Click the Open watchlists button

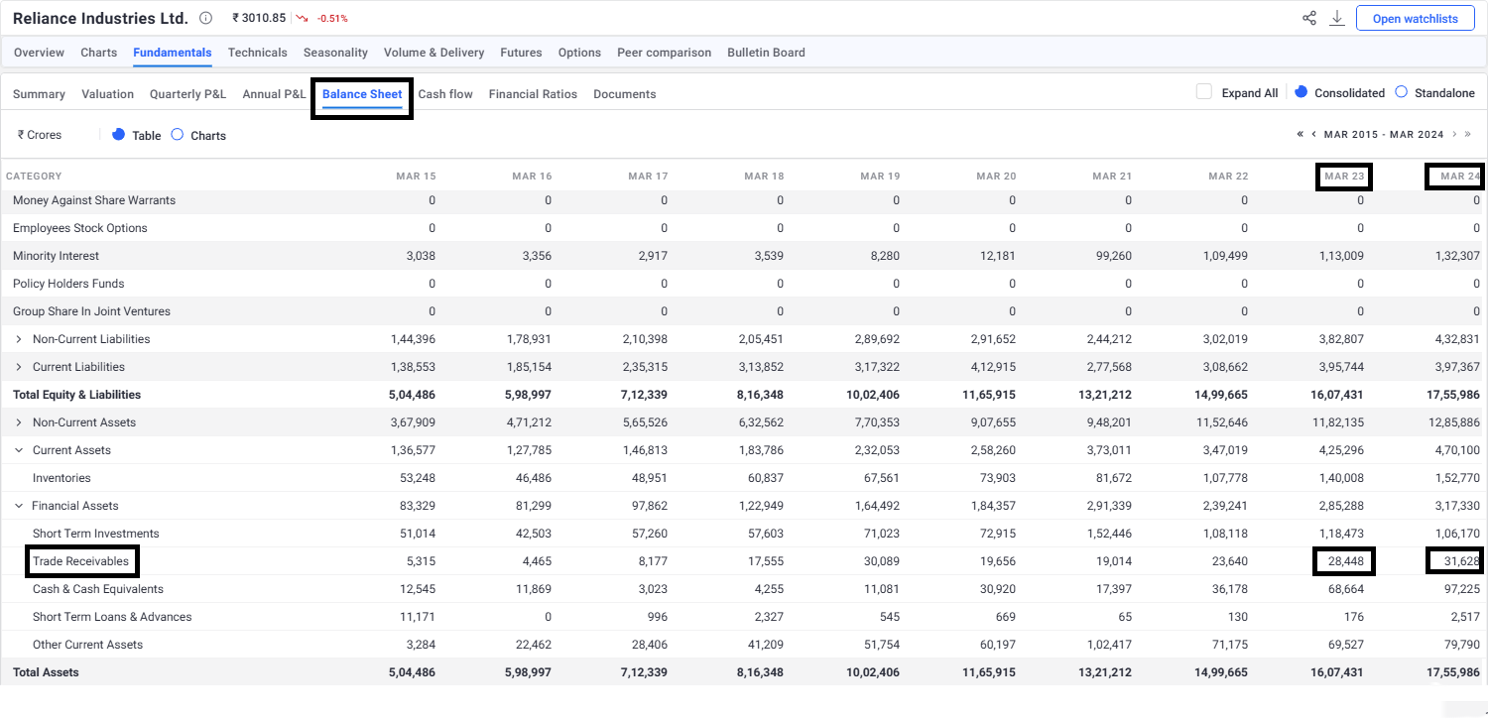1415,19
